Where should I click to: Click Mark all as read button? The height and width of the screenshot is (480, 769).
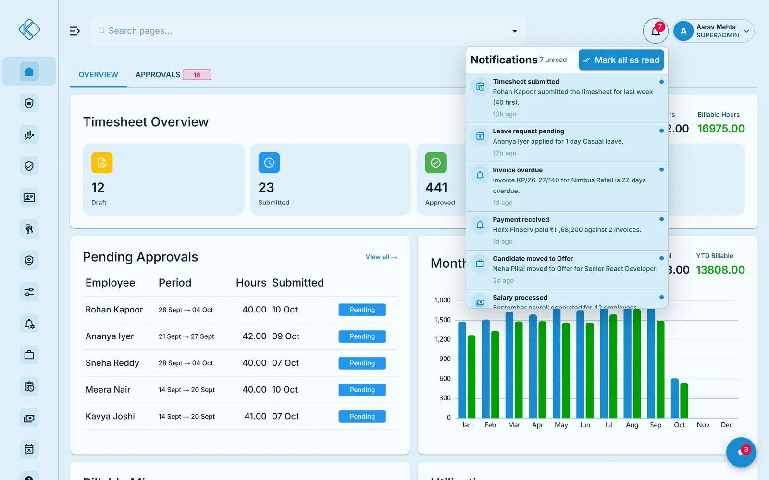click(621, 60)
